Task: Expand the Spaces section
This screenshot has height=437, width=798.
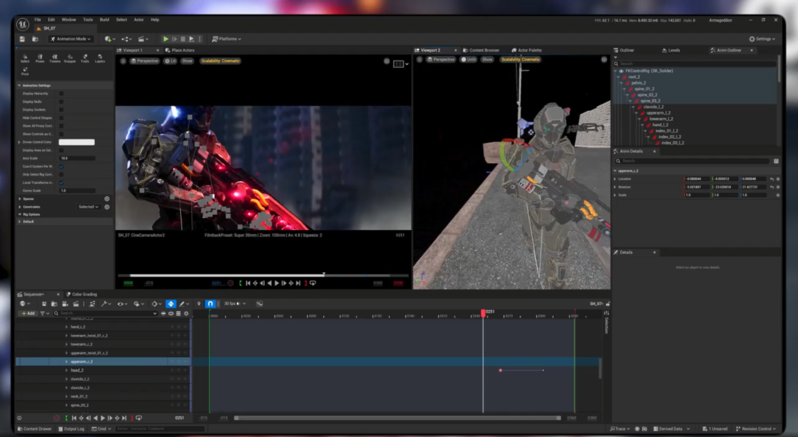Action: (20, 199)
